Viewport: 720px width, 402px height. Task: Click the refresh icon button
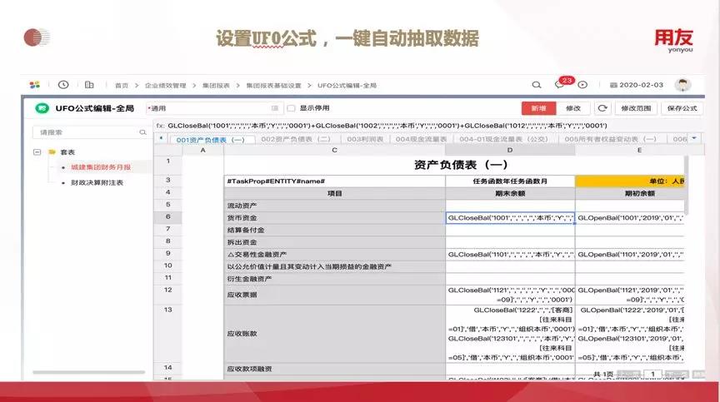coord(602,108)
